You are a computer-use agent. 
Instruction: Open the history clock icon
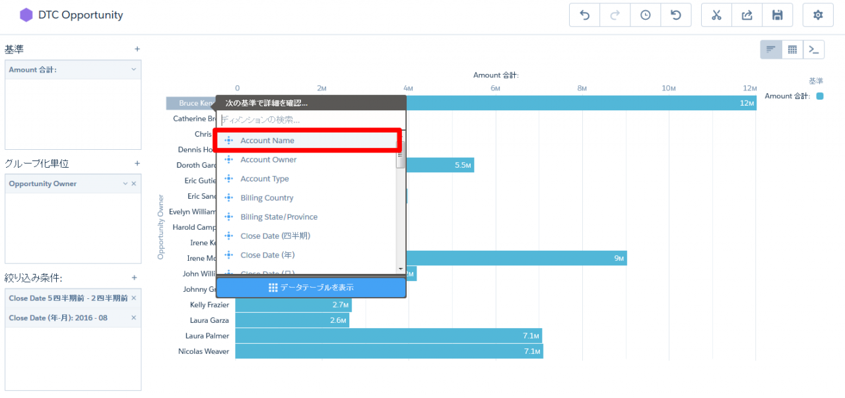click(645, 15)
